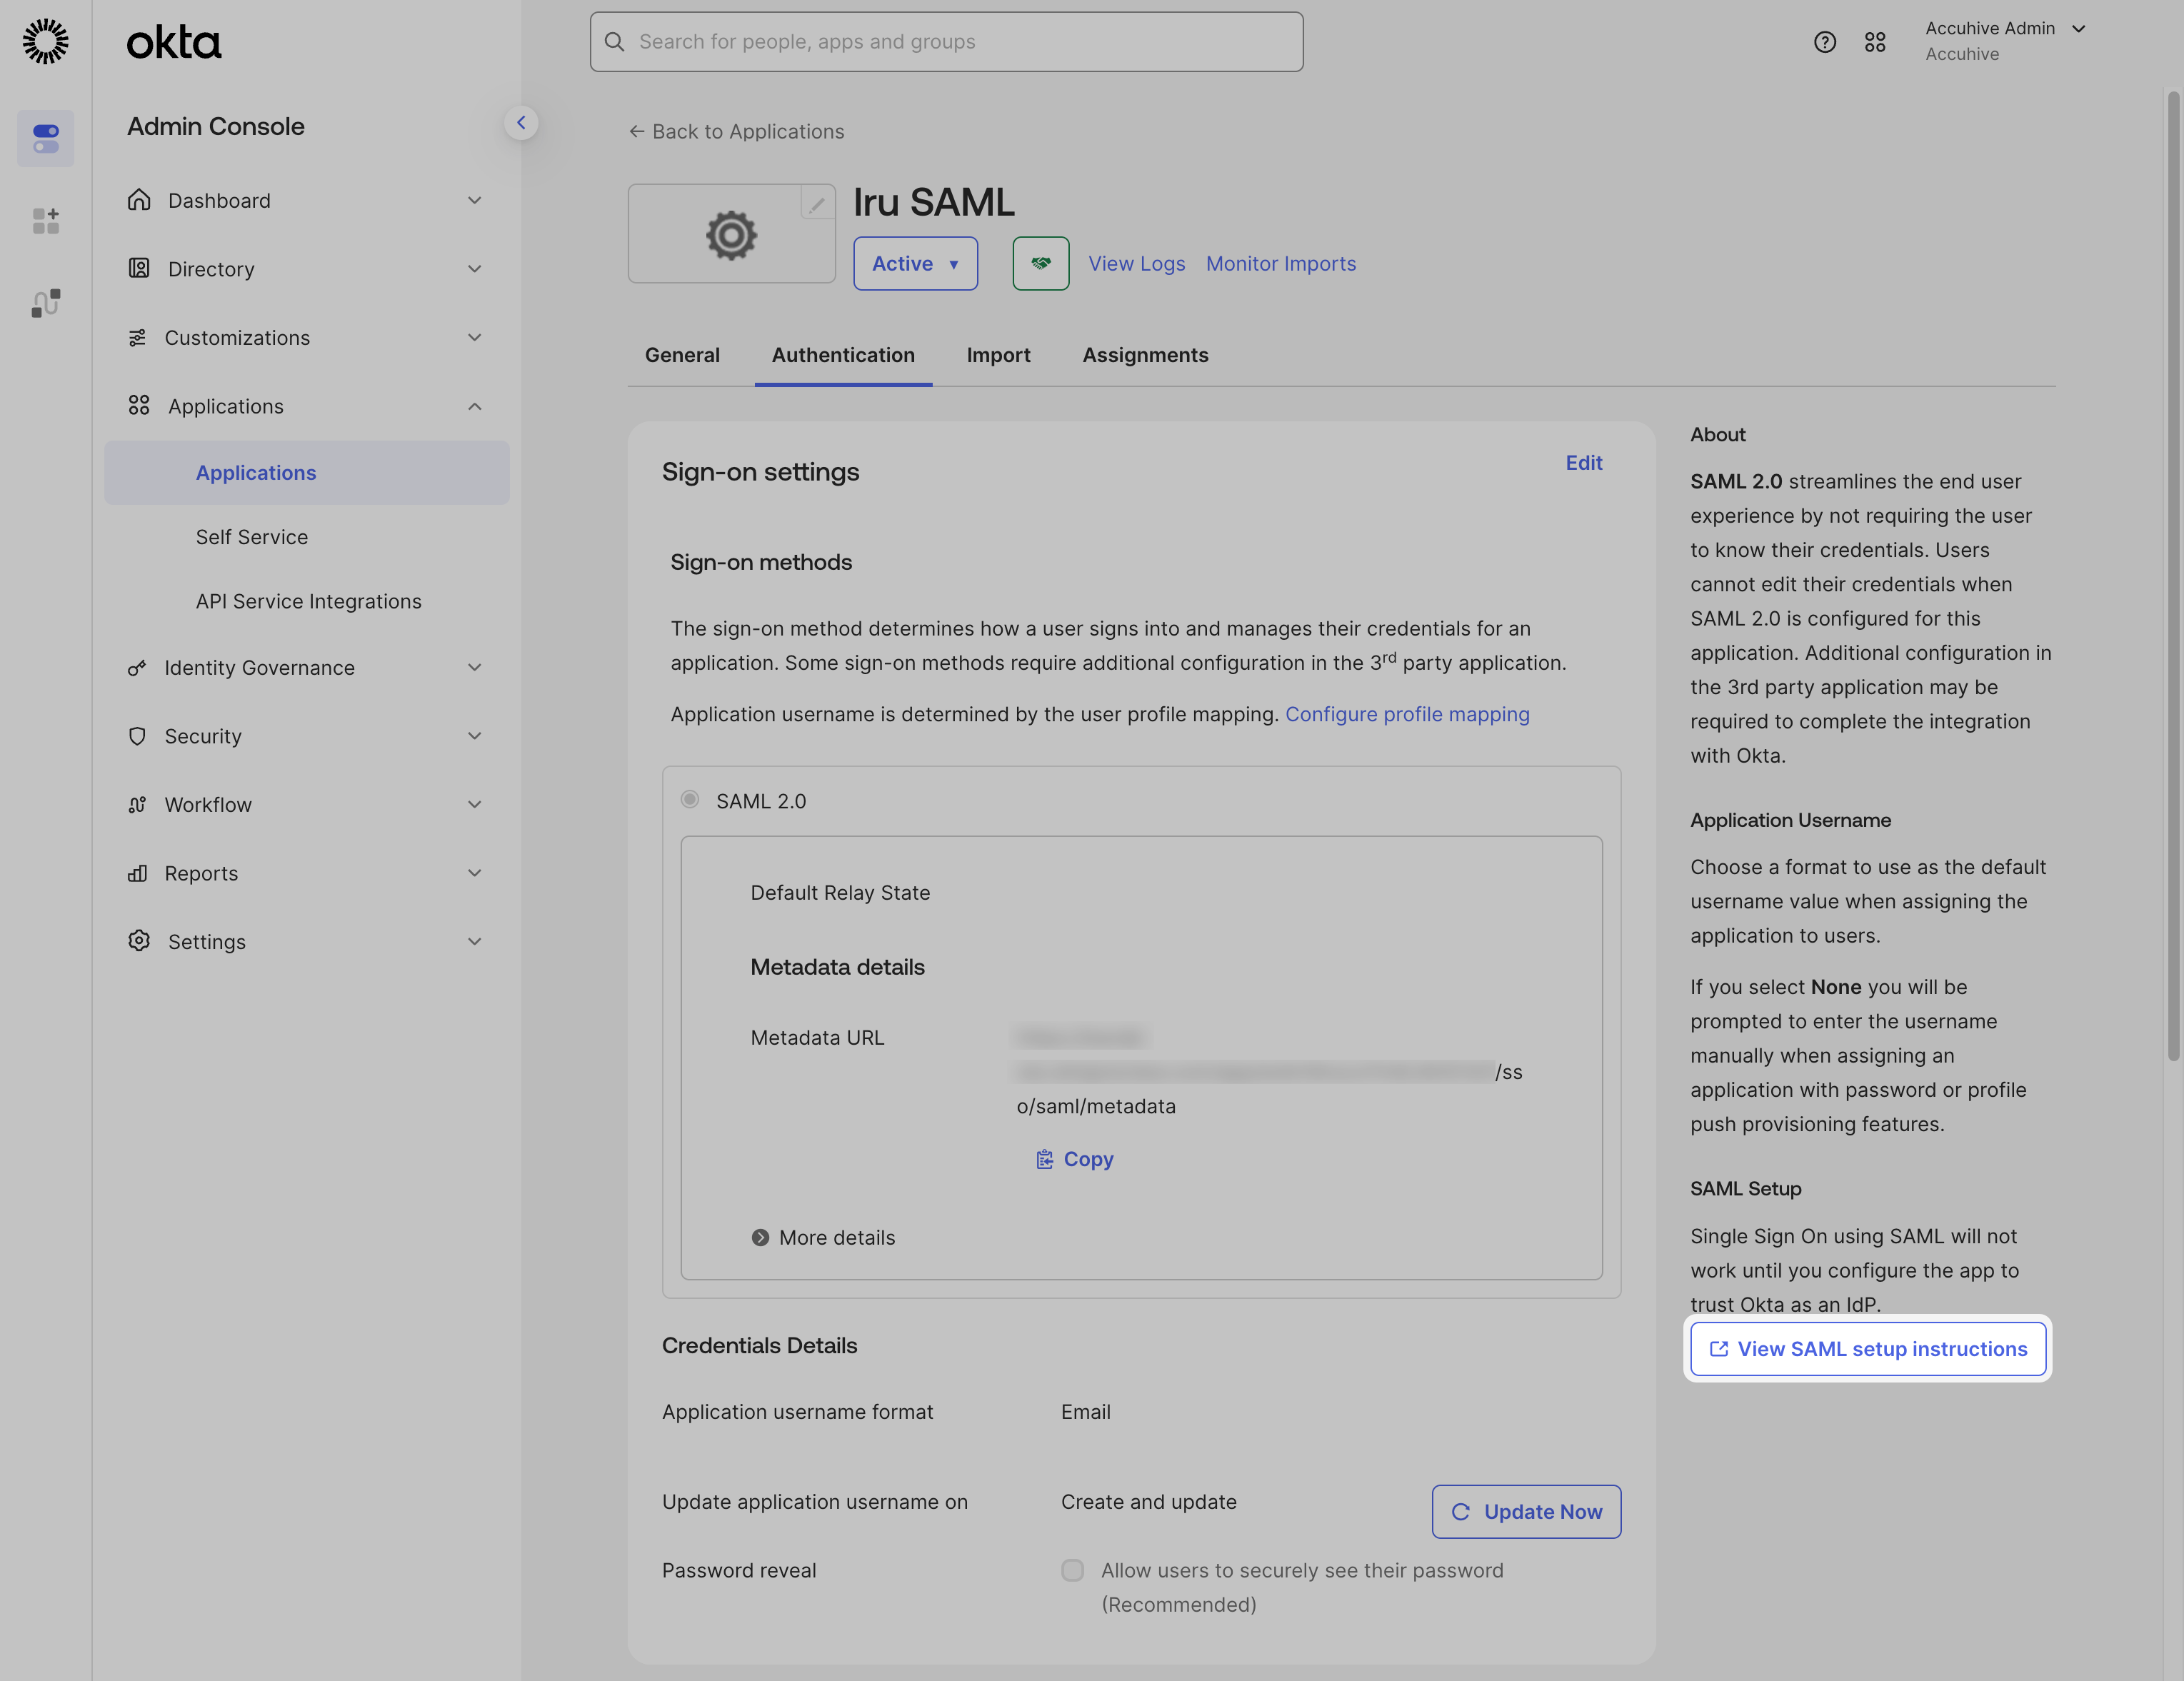Expand the Directory menu chevron

[x=475, y=268]
